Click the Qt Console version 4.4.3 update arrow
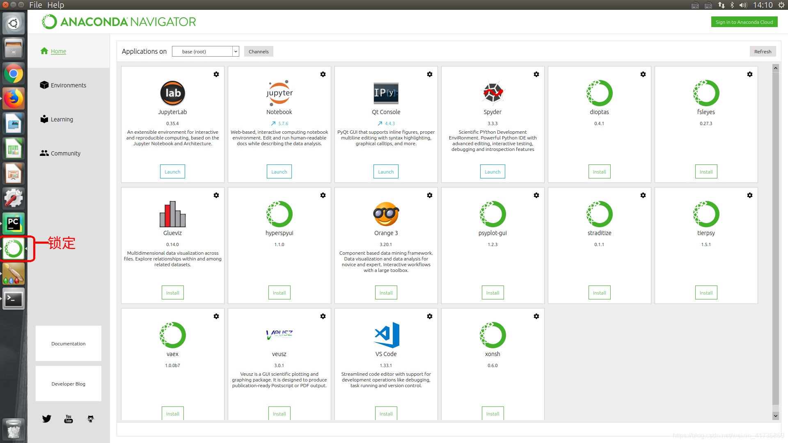Image resolution: width=788 pixels, height=443 pixels. pyautogui.click(x=380, y=123)
